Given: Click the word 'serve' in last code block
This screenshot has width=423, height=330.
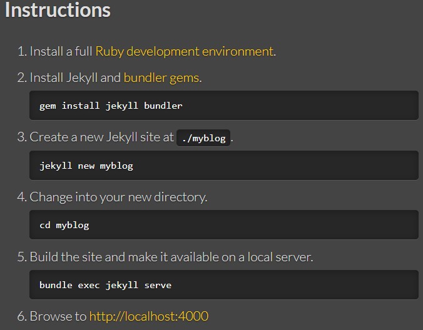Looking at the screenshot, I should (158, 285).
